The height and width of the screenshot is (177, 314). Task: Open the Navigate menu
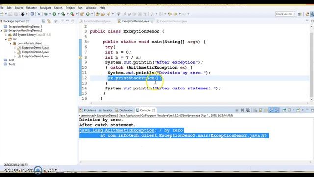pos(46,8)
